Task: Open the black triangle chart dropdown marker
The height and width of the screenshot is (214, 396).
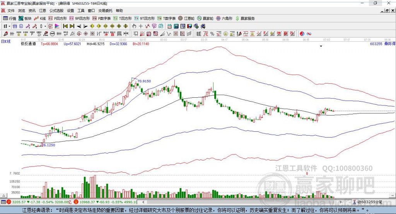Action: point(321,46)
